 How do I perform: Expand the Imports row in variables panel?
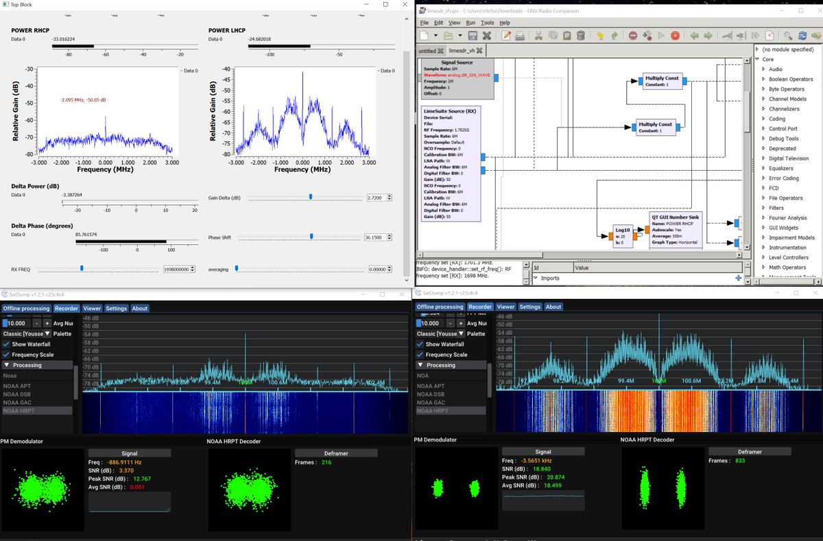tap(535, 278)
